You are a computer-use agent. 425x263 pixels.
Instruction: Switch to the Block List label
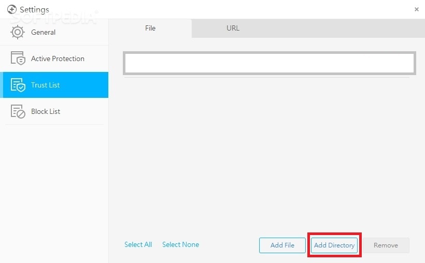[x=46, y=111]
